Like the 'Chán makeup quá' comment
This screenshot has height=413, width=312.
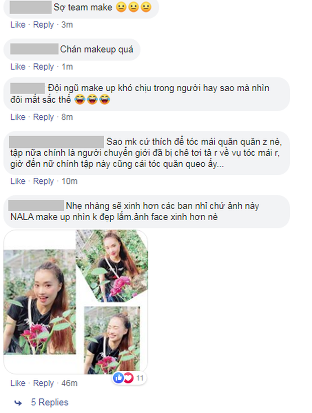(18, 66)
